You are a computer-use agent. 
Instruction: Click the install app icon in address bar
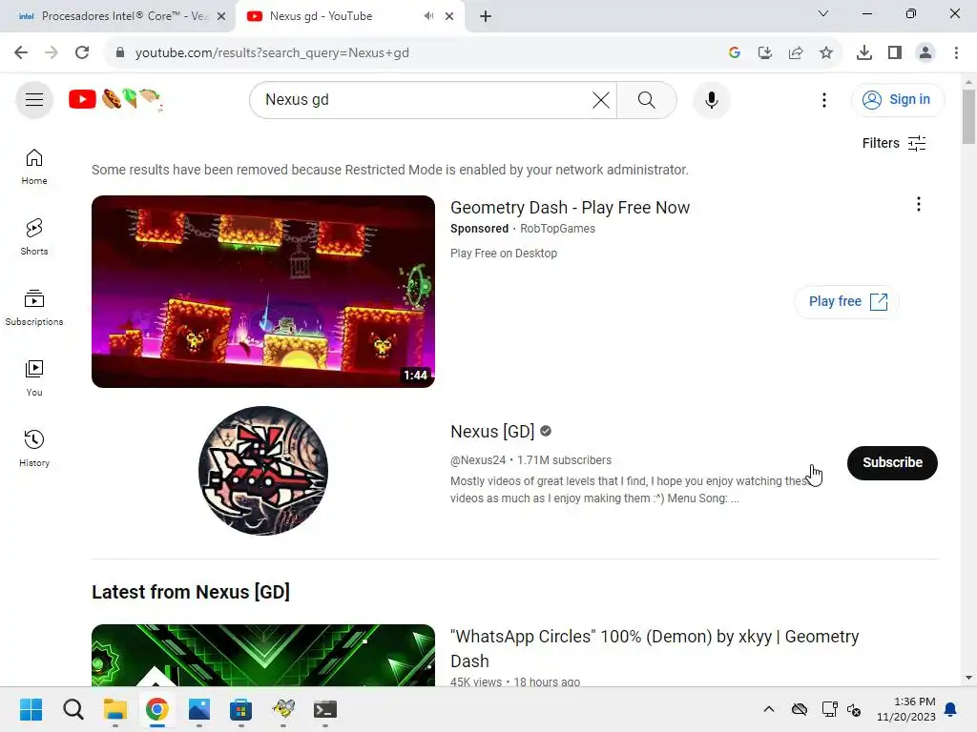[x=765, y=53]
